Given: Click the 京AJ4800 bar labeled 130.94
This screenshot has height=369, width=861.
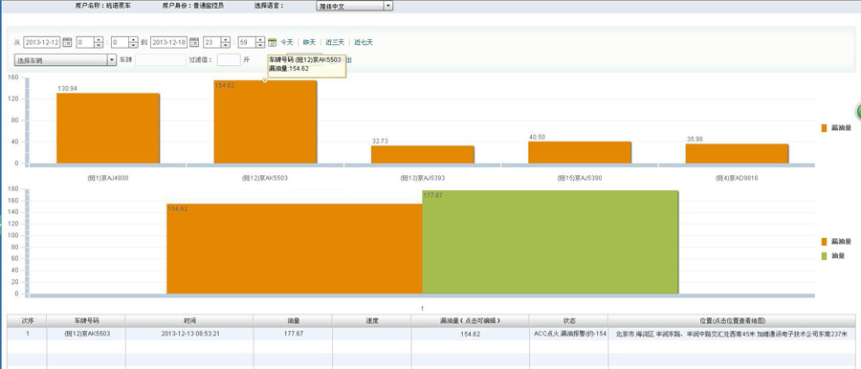Looking at the screenshot, I should pos(108,128).
